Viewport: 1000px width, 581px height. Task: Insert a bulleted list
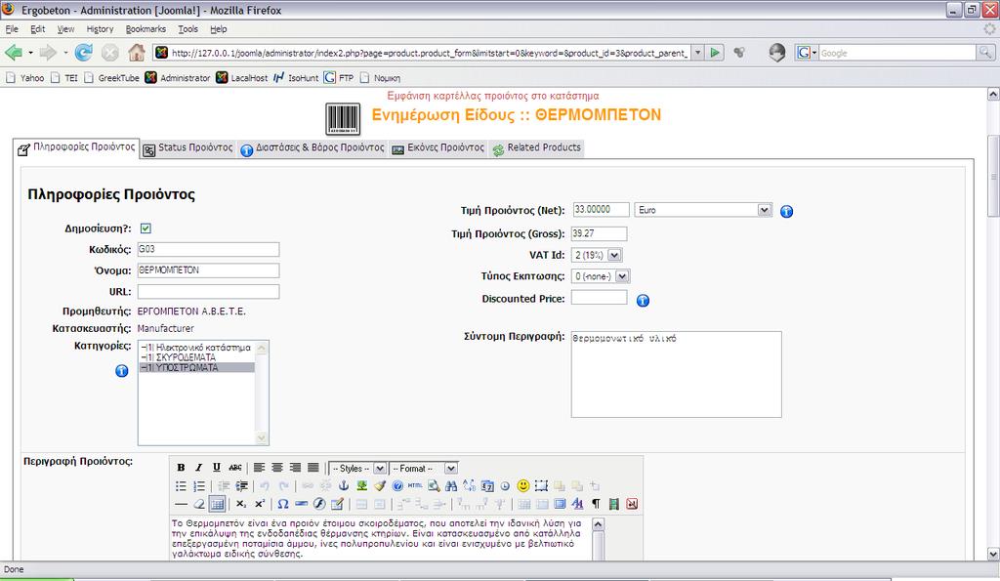click(181, 486)
